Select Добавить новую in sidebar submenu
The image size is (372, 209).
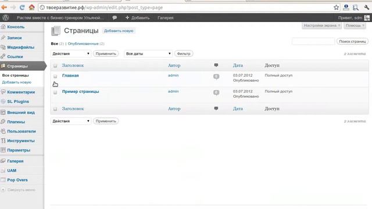point(17,82)
